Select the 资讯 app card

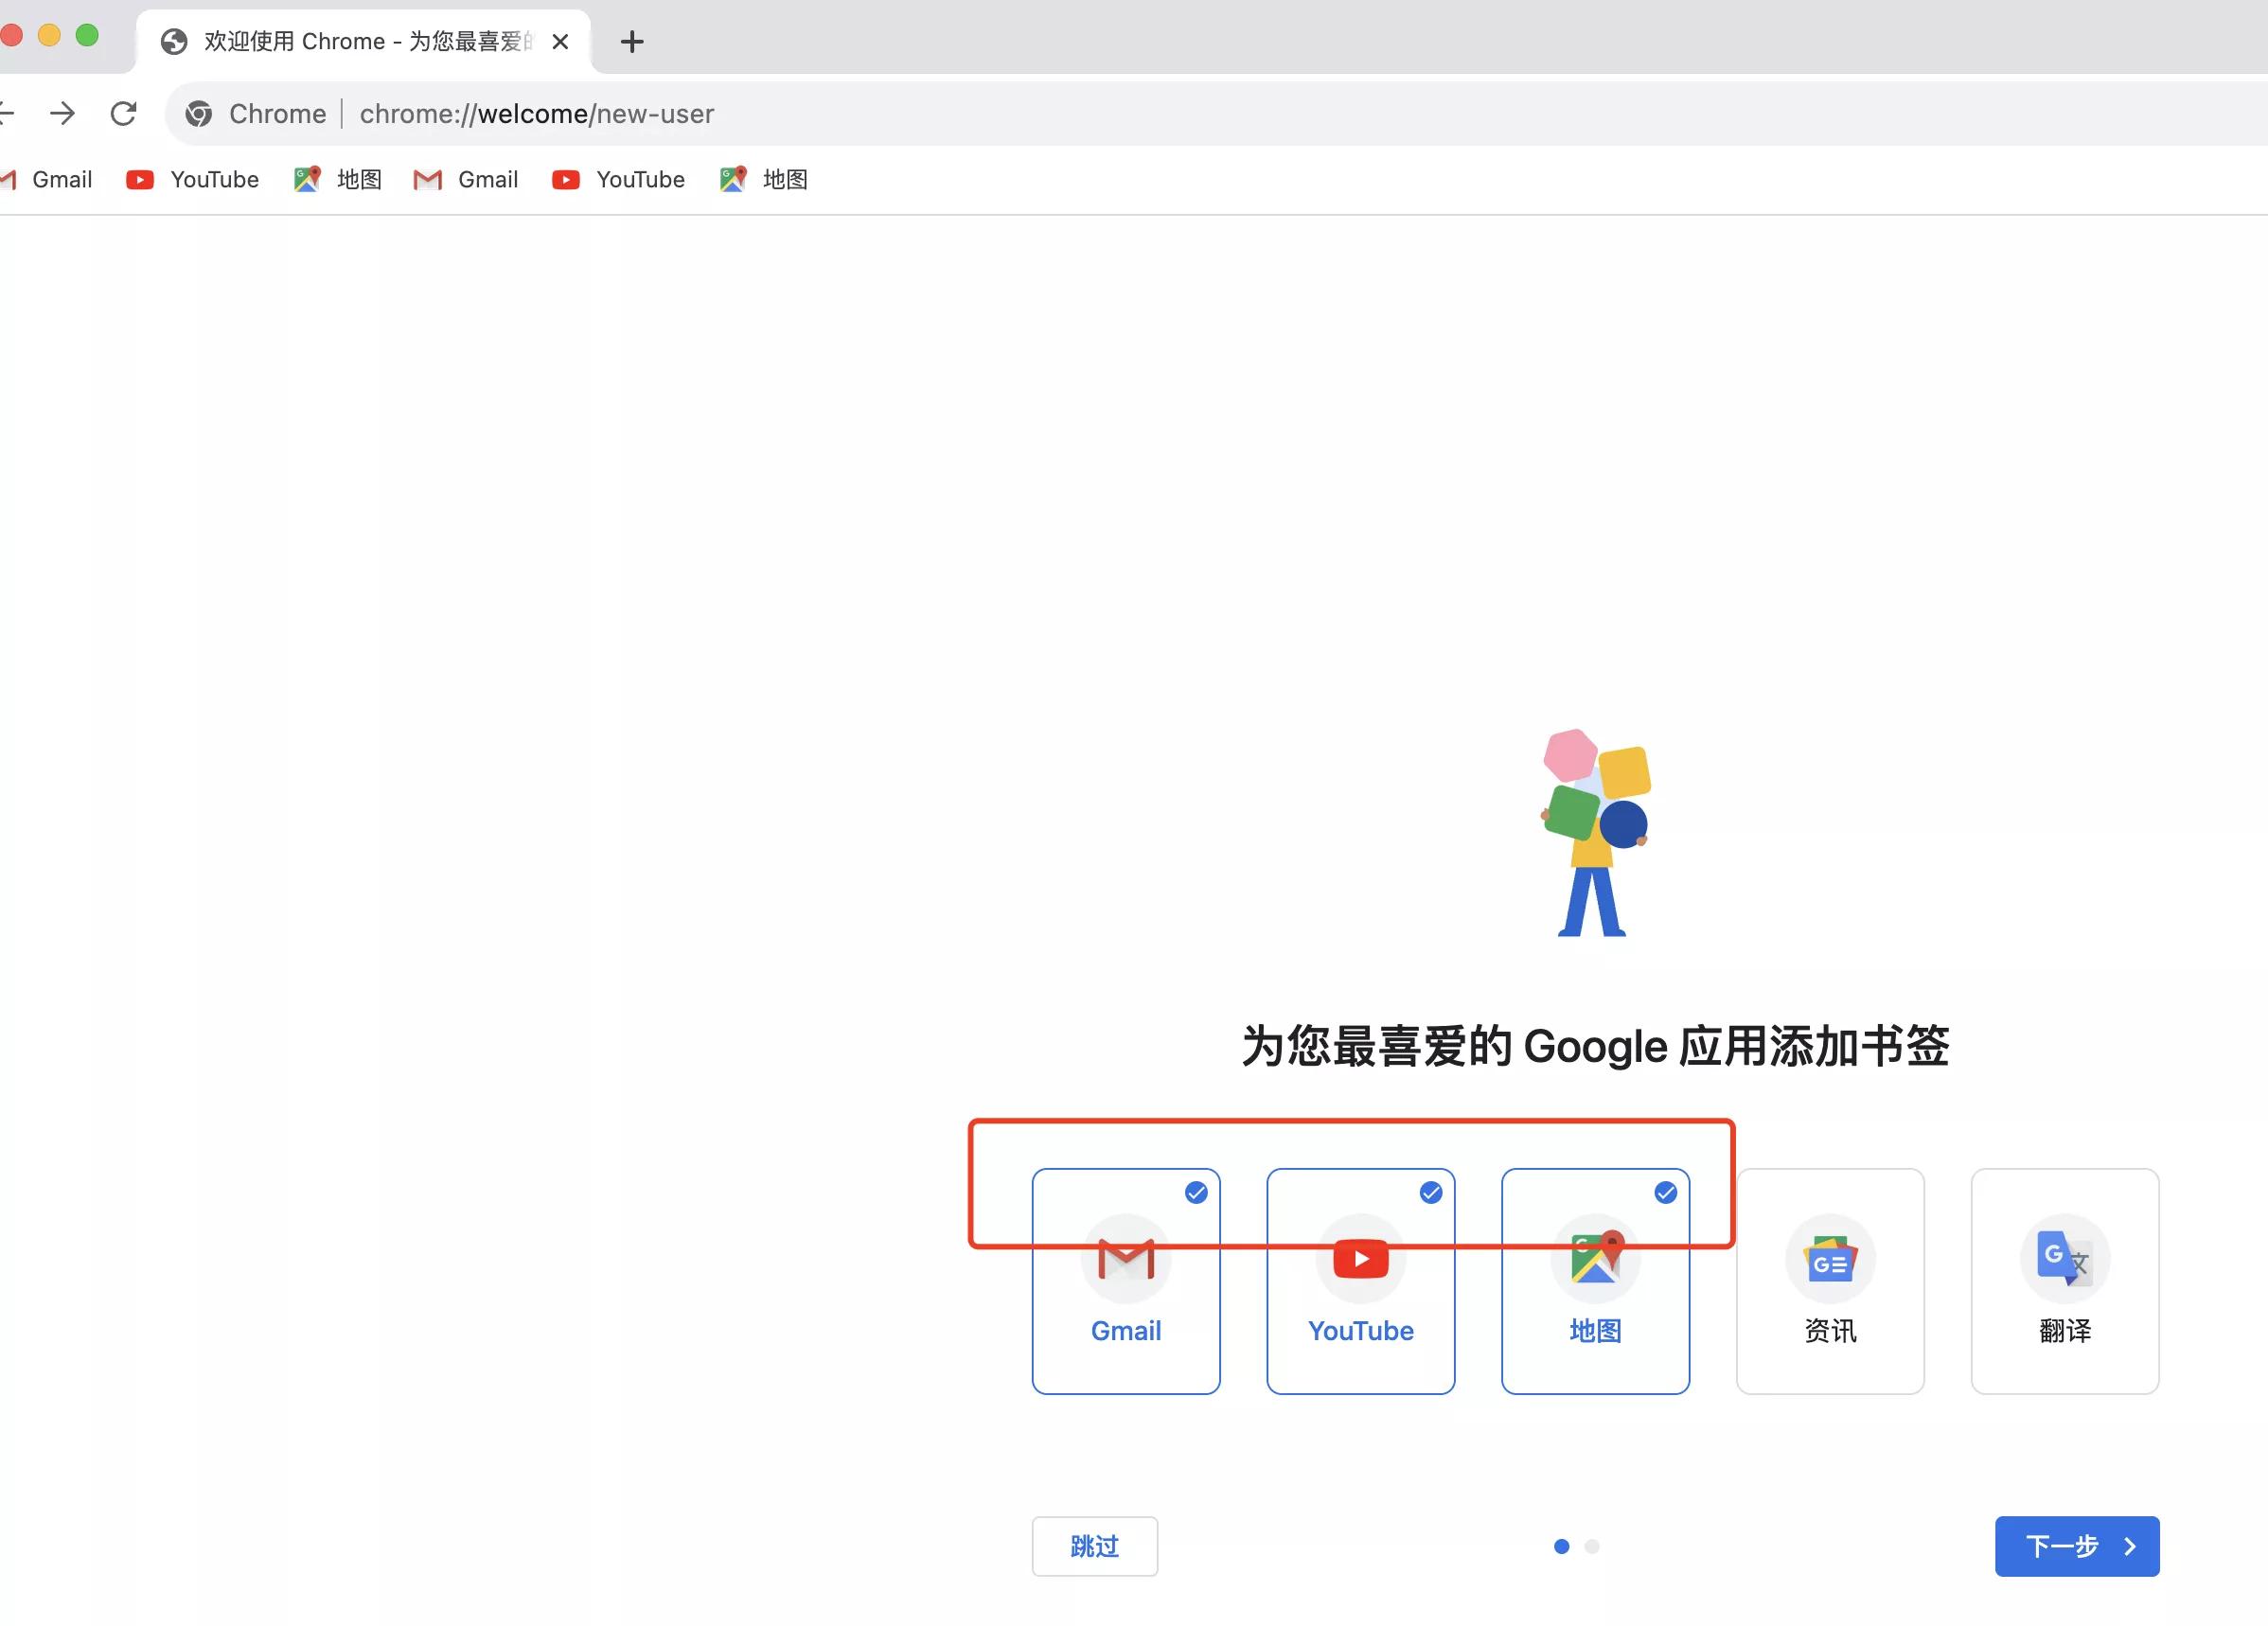pos(1830,1281)
